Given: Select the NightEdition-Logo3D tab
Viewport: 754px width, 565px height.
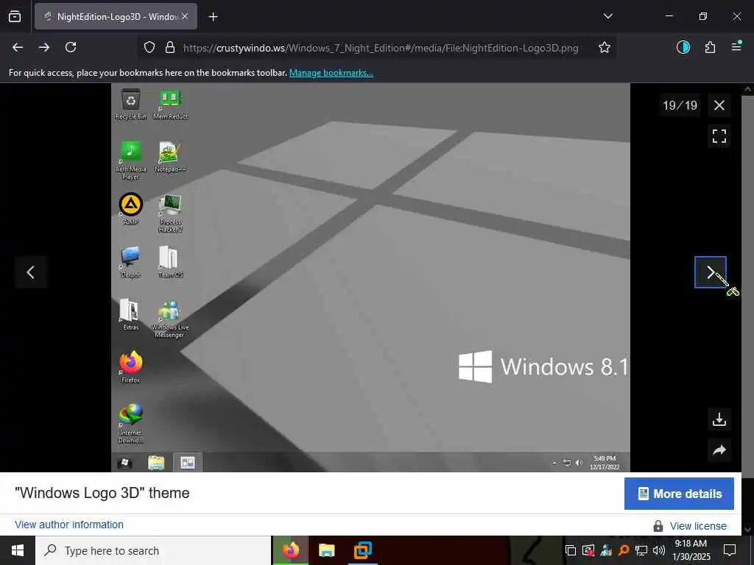Looking at the screenshot, I should (116, 17).
